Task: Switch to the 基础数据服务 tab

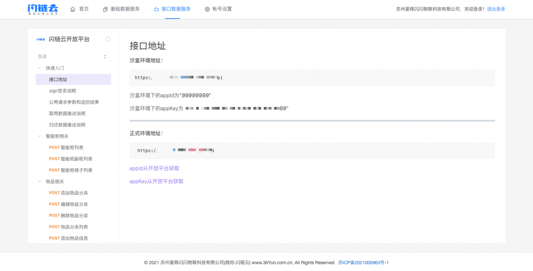Action: click(125, 9)
